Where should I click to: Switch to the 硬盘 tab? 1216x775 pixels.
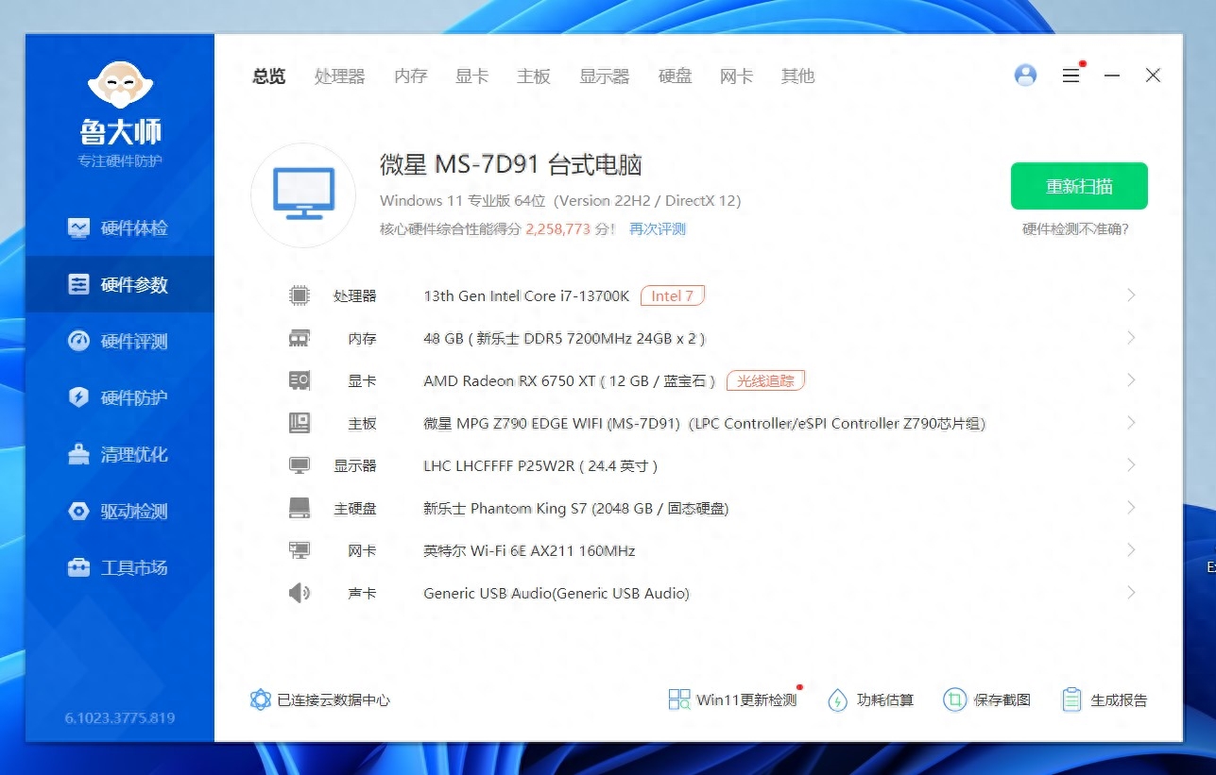click(x=676, y=76)
